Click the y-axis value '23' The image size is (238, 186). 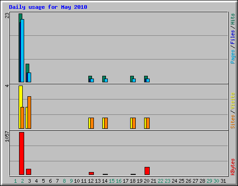pos(7,15)
